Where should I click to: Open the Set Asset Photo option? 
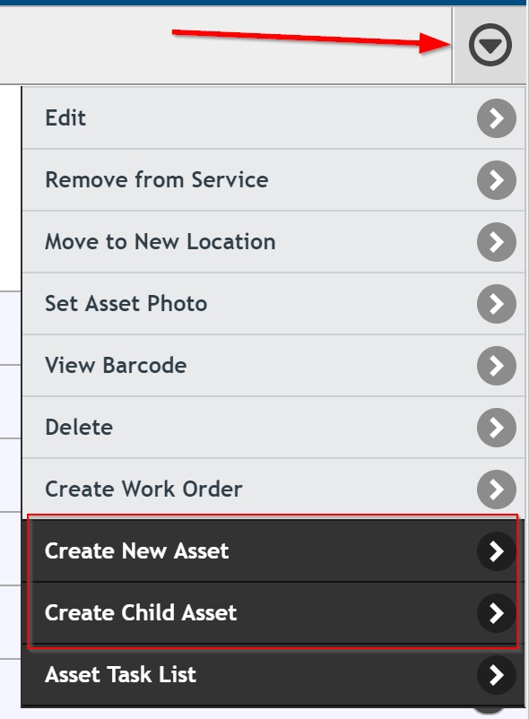[273, 304]
